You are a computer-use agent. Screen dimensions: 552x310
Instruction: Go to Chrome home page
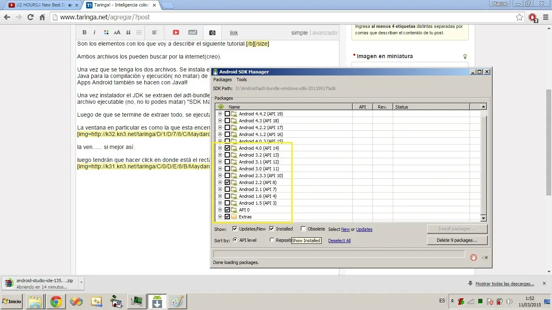pyautogui.click(x=42, y=17)
